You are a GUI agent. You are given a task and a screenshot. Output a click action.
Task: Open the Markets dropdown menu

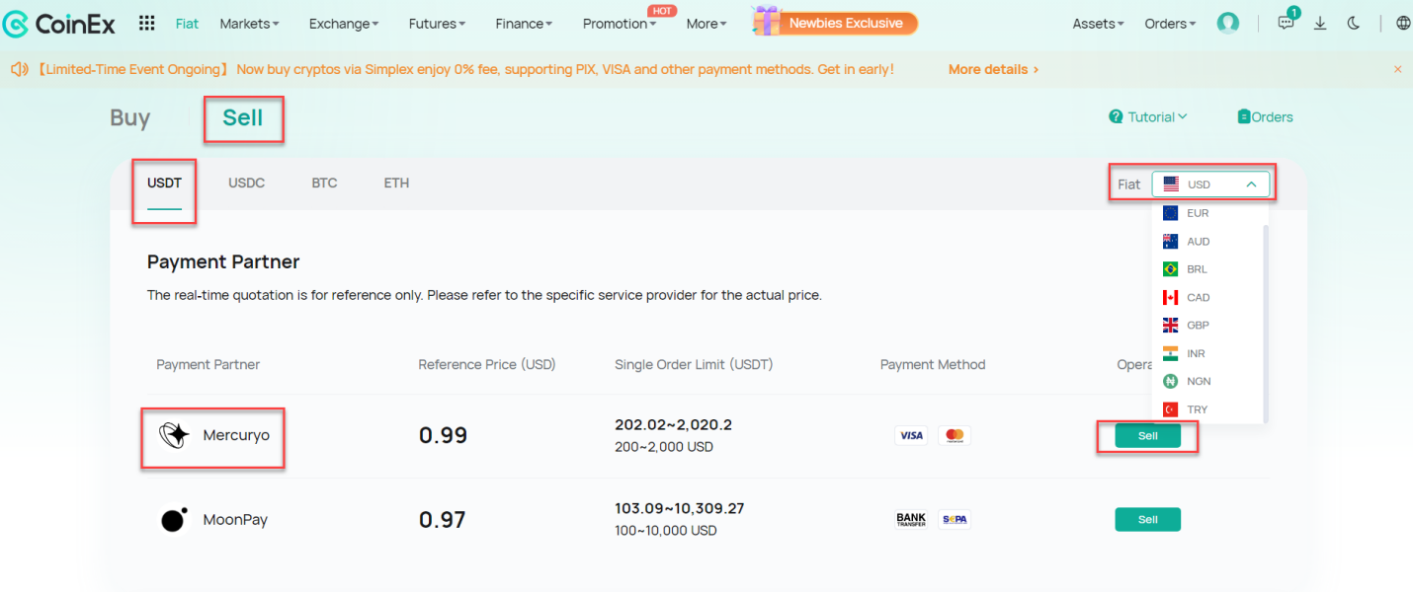[x=249, y=24]
